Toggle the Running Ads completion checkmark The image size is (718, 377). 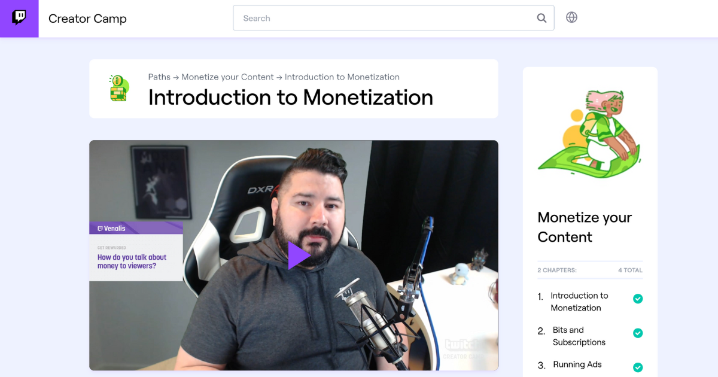click(x=638, y=367)
